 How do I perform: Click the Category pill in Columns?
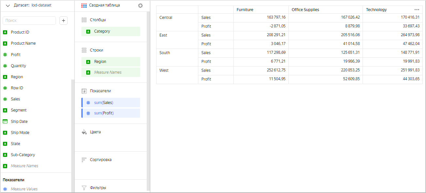(x=110, y=31)
